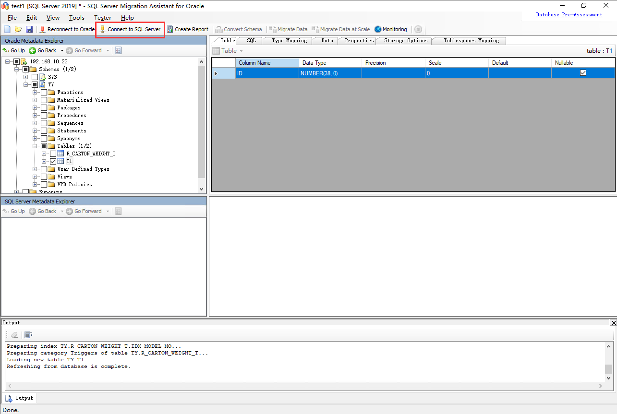
Task: Click the Oracle tree vertical scrollbar
Action: [x=201, y=125]
